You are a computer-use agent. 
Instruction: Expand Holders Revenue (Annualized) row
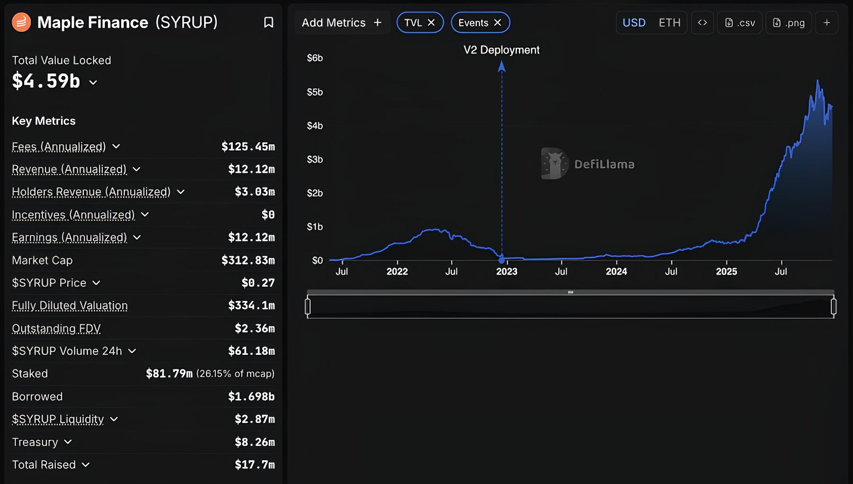click(181, 192)
